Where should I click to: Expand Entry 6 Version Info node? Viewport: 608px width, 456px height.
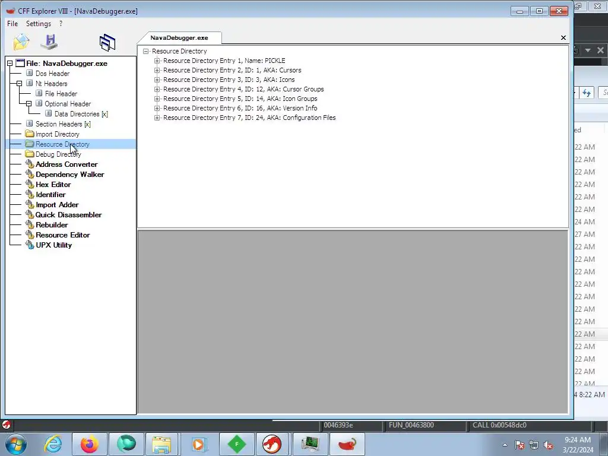tap(157, 108)
